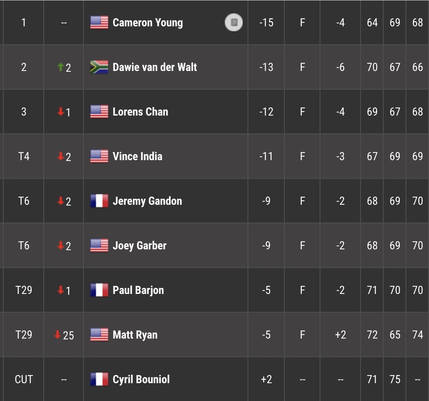Open Cameron Young's player profile

click(147, 23)
